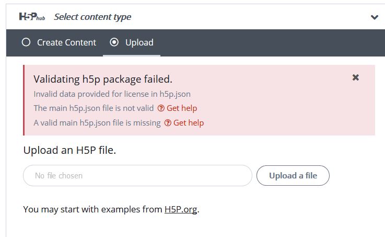
Task: Click the H5P hub logo
Action: 32,17
